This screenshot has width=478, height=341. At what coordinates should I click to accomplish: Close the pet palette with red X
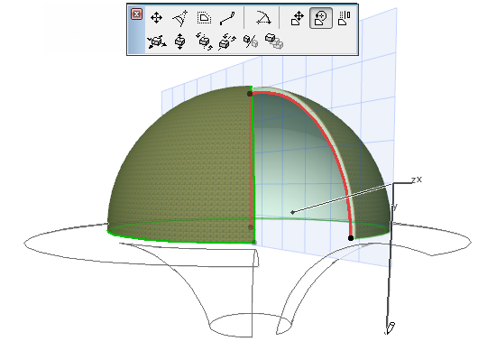[x=136, y=14]
